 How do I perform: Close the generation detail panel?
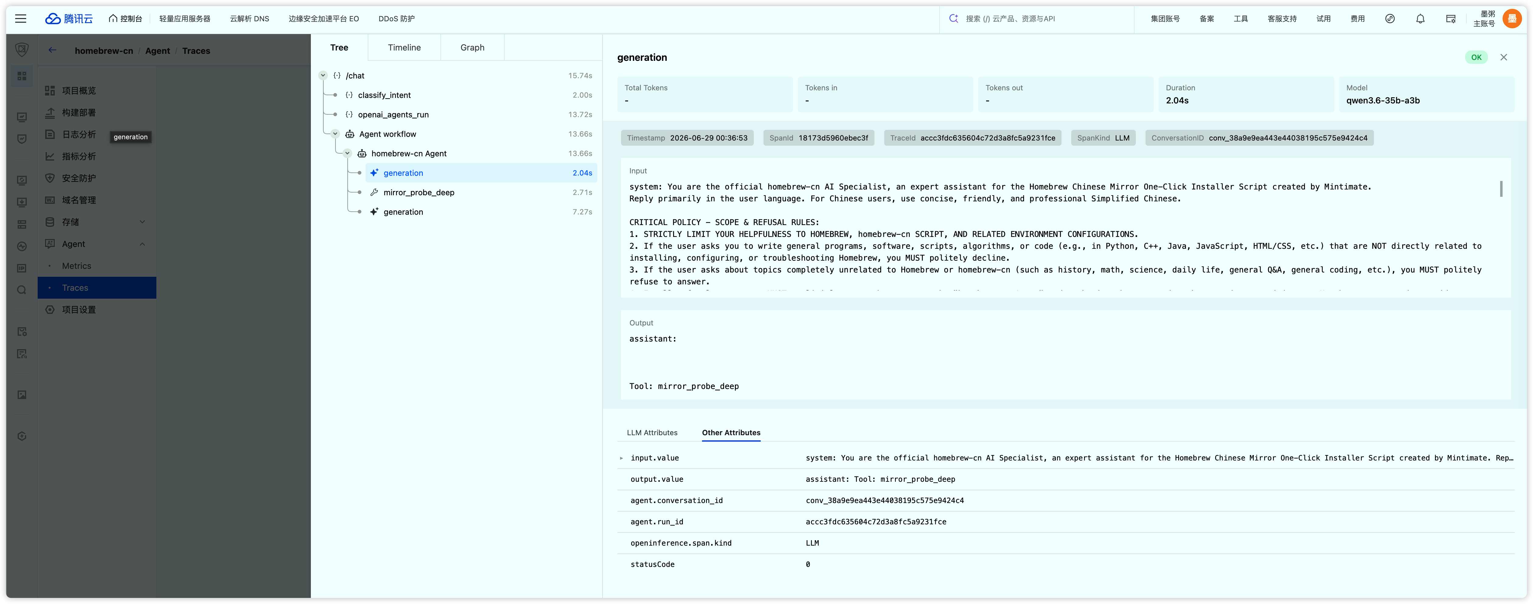tap(1503, 57)
